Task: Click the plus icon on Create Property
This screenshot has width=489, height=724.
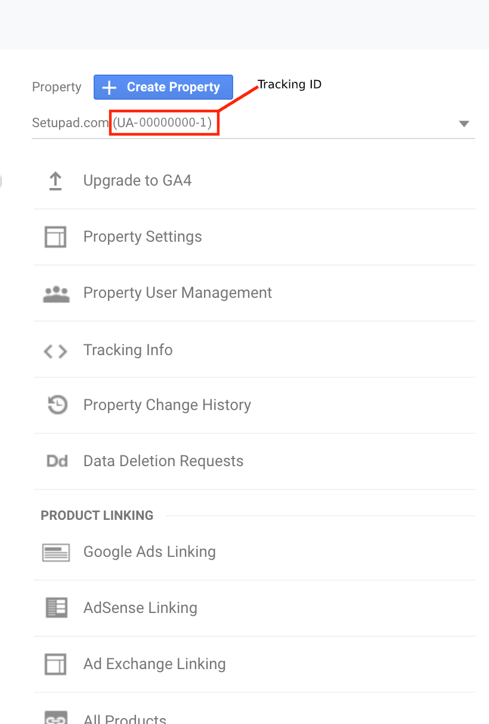Action: (x=109, y=87)
